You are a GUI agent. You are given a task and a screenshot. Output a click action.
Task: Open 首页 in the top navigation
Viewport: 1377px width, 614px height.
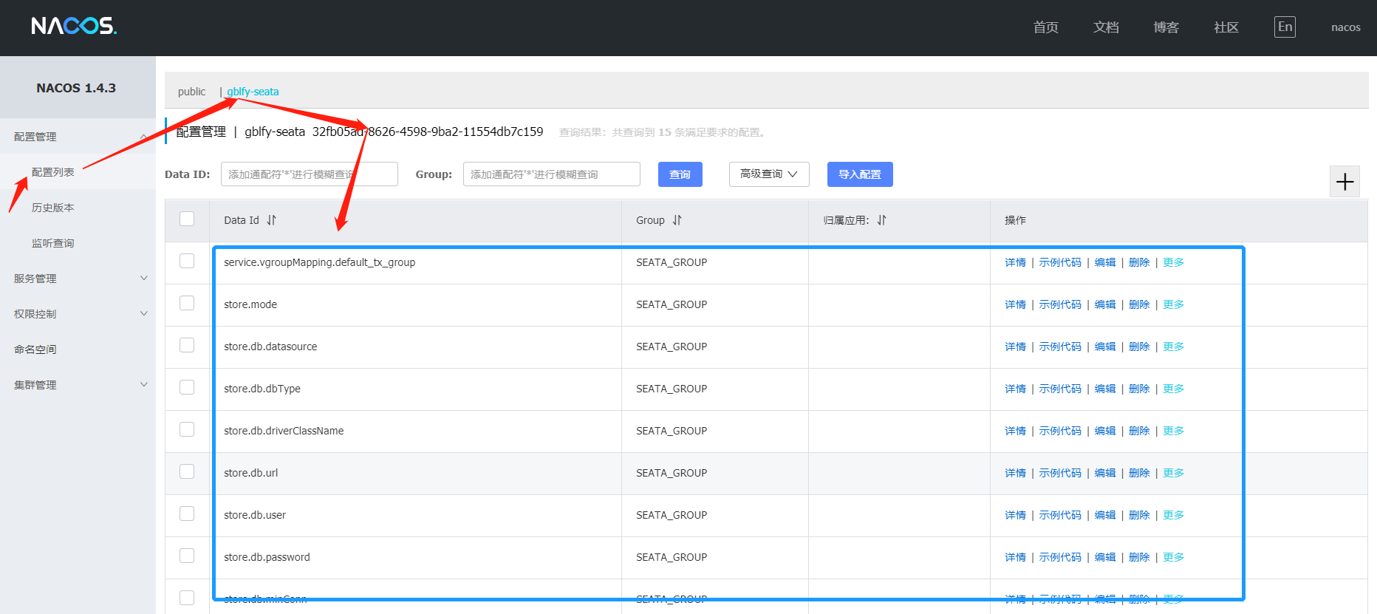(x=1045, y=27)
